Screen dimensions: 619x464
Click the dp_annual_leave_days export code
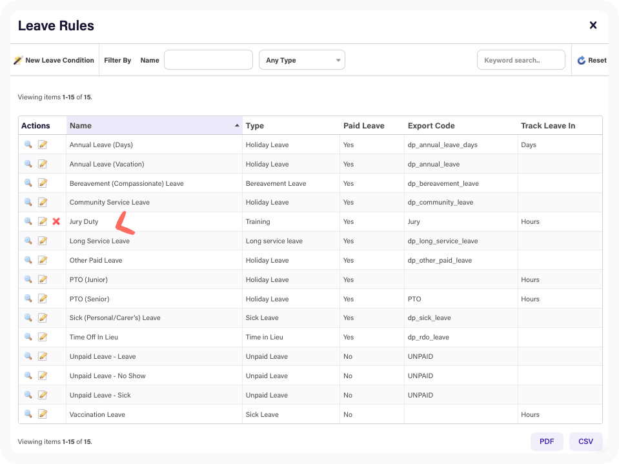pyautogui.click(x=443, y=145)
